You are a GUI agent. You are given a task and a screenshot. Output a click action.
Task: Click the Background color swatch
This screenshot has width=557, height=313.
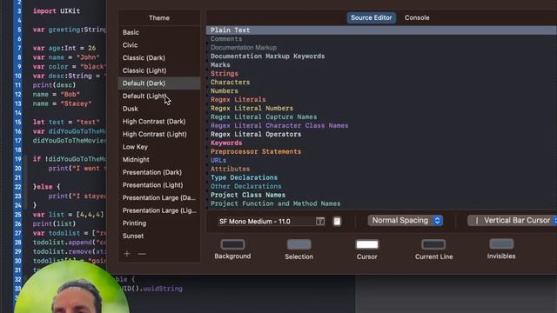232,244
